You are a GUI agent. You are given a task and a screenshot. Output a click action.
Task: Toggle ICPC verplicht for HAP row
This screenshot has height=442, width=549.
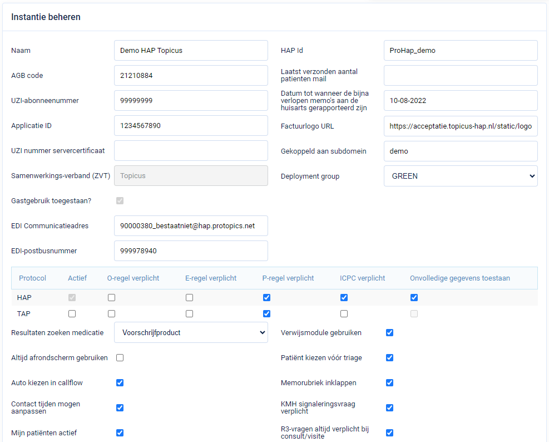[344, 298]
